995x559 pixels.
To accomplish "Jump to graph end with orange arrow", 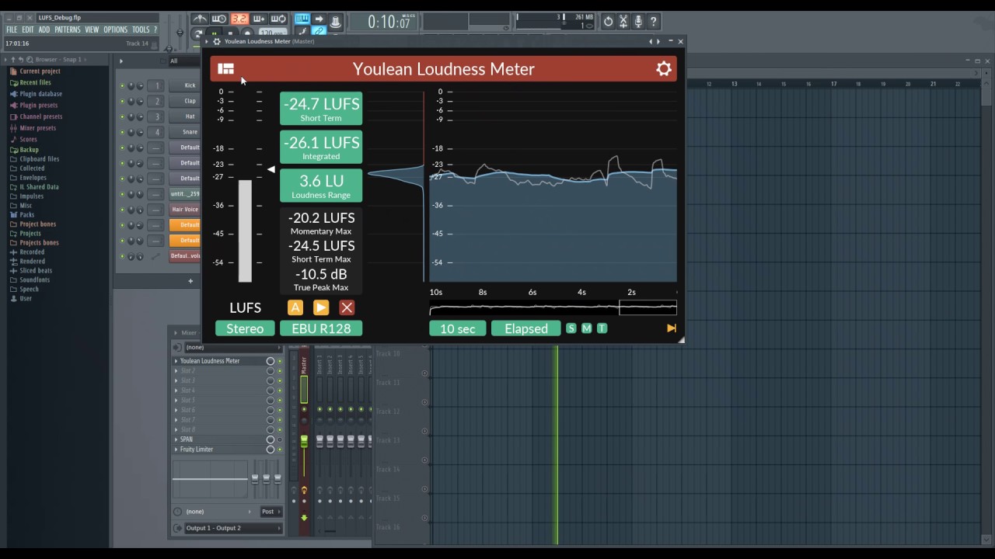I will (671, 328).
